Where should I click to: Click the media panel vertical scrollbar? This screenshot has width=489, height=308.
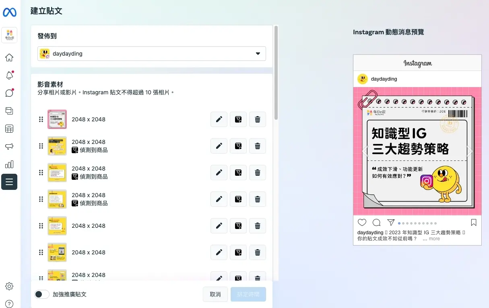pos(276,73)
